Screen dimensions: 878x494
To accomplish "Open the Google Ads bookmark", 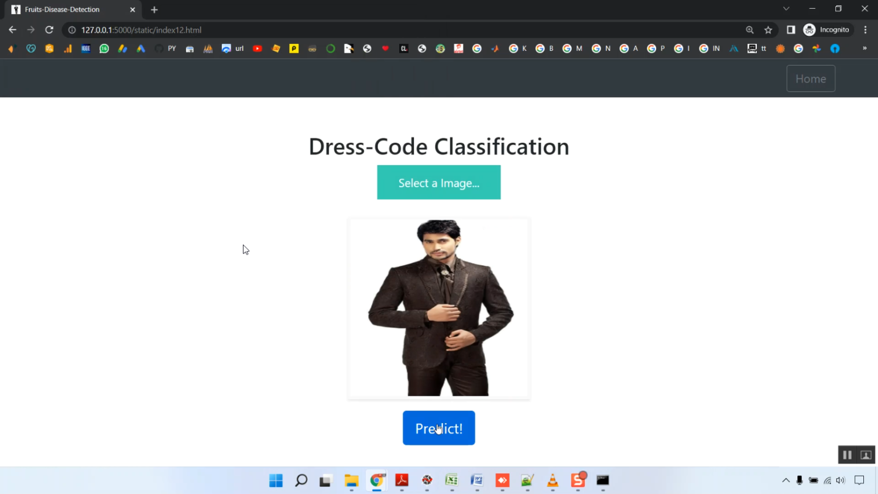I will pyautogui.click(x=141, y=49).
